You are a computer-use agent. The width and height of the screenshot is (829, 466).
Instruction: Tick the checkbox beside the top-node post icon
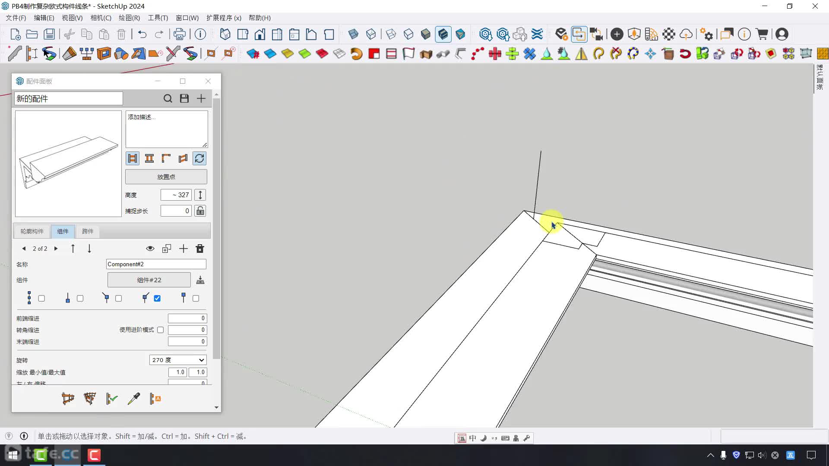click(196, 298)
